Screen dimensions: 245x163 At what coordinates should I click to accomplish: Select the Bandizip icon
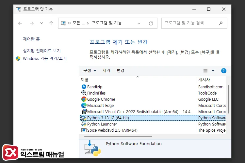[x=84, y=87]
